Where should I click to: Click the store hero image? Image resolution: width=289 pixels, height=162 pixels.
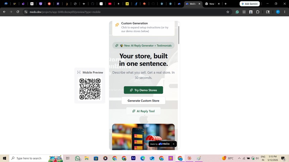[143, 137]
